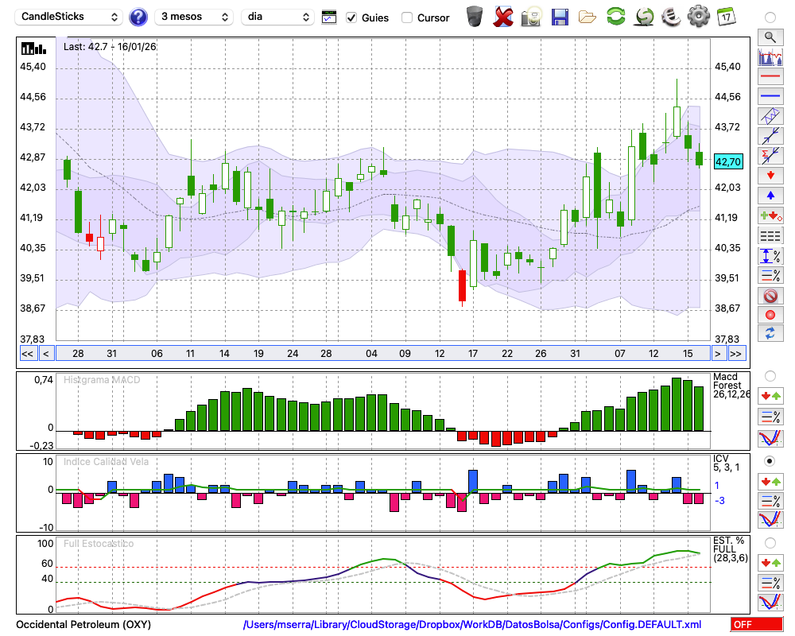Select the radio button beside MACD panel

click(770, 375)
